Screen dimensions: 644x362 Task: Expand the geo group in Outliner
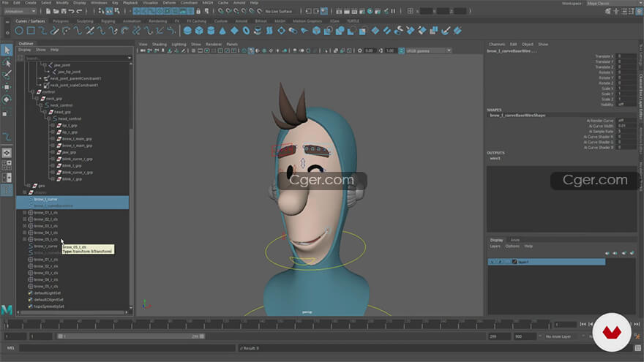(28, 186)
